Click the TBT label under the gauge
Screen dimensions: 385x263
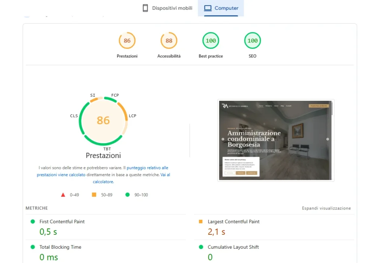click(x=107, y=149)
